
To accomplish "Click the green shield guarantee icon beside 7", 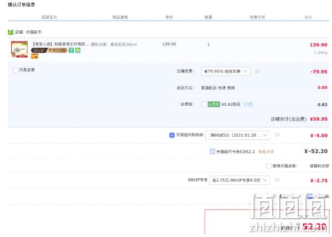I will click(78, 50).
